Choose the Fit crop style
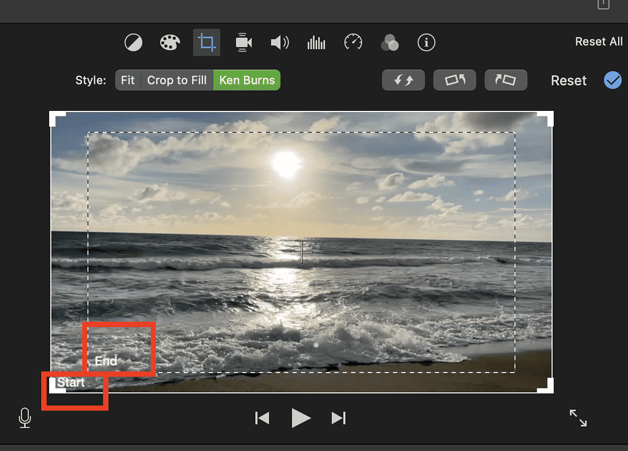This screenshot has height=451, width=628. click(128, 80)
